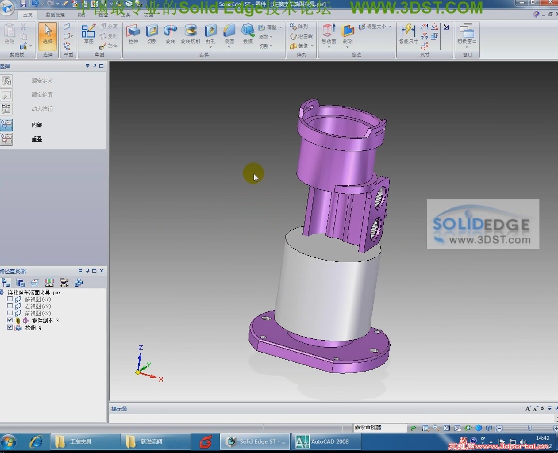Check the 右视图 (YZ) plane checkbox
This screenshot has height=453, width=558.
10,306
